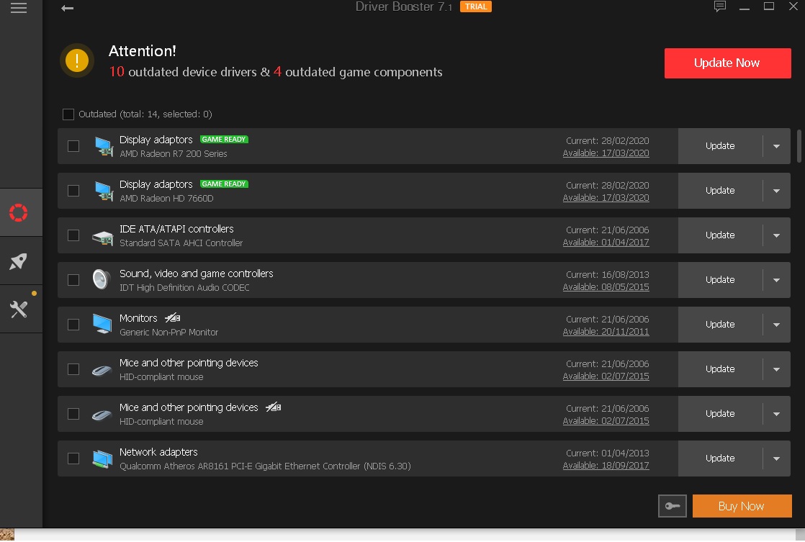Check the Generic Non-PnP Monitor row
Screen dimensions: 805x542
(x=73, y=325)
